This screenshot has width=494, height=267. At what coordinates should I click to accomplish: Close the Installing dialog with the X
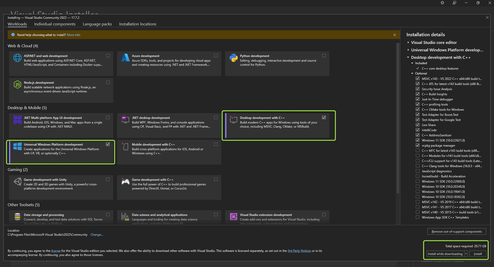(487, 17)
